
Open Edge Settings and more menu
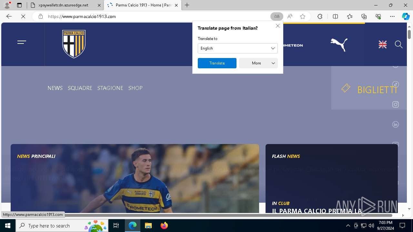[x=392, y=16]
